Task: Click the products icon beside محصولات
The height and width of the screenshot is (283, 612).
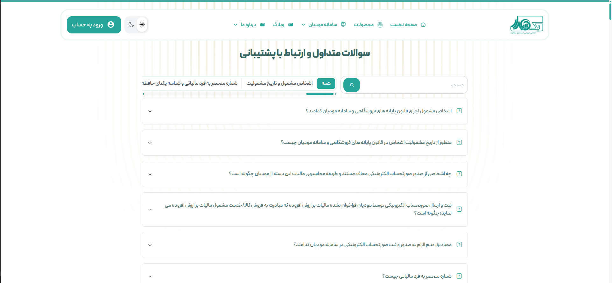Action: click(x=380, y=25)
